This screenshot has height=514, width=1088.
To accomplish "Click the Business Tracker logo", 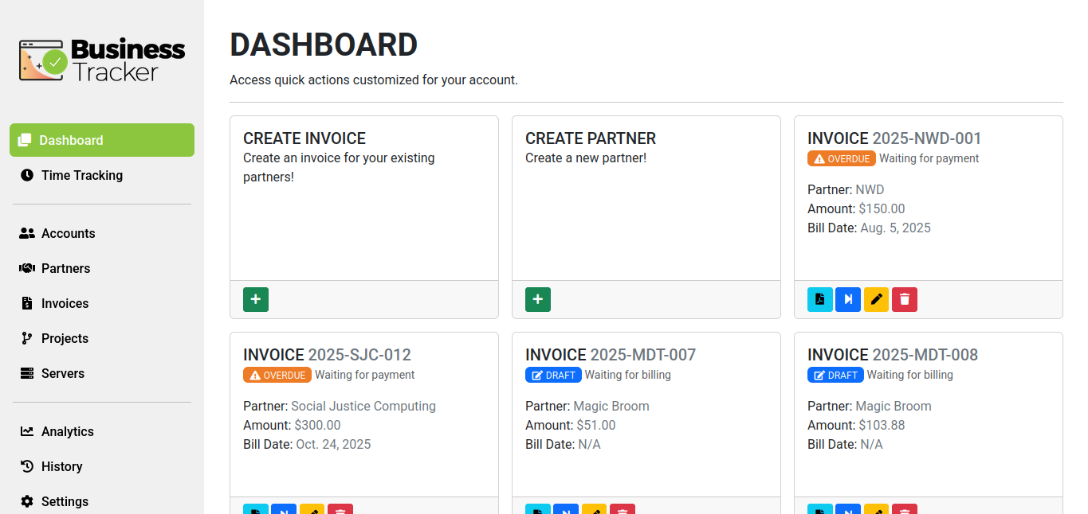I will pyautogui.click(x=102, y=60).
